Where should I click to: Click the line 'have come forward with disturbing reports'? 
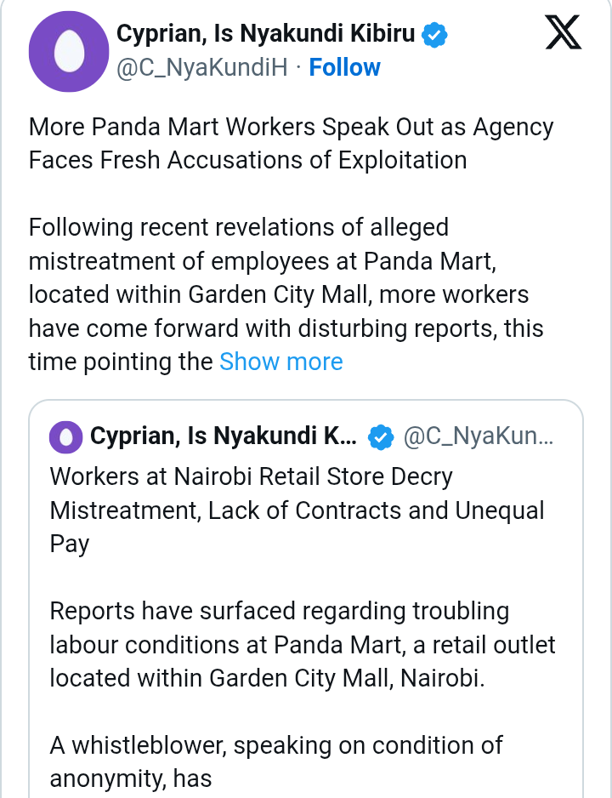286,328
